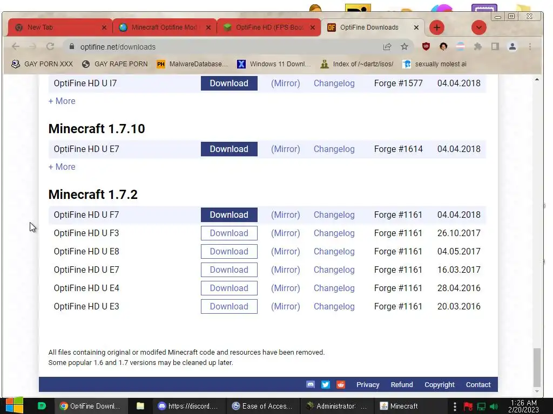The width and height of the screenshot is (553, 414).
Task: Open the Privacy footer link
Action: pyautogui.click(x=367, y=385)
